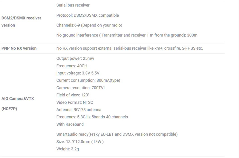This screenshot has width=239, height=158.
Task: Click the "Size: 13.9*12.0mm" line
Action: coord(80,142)
